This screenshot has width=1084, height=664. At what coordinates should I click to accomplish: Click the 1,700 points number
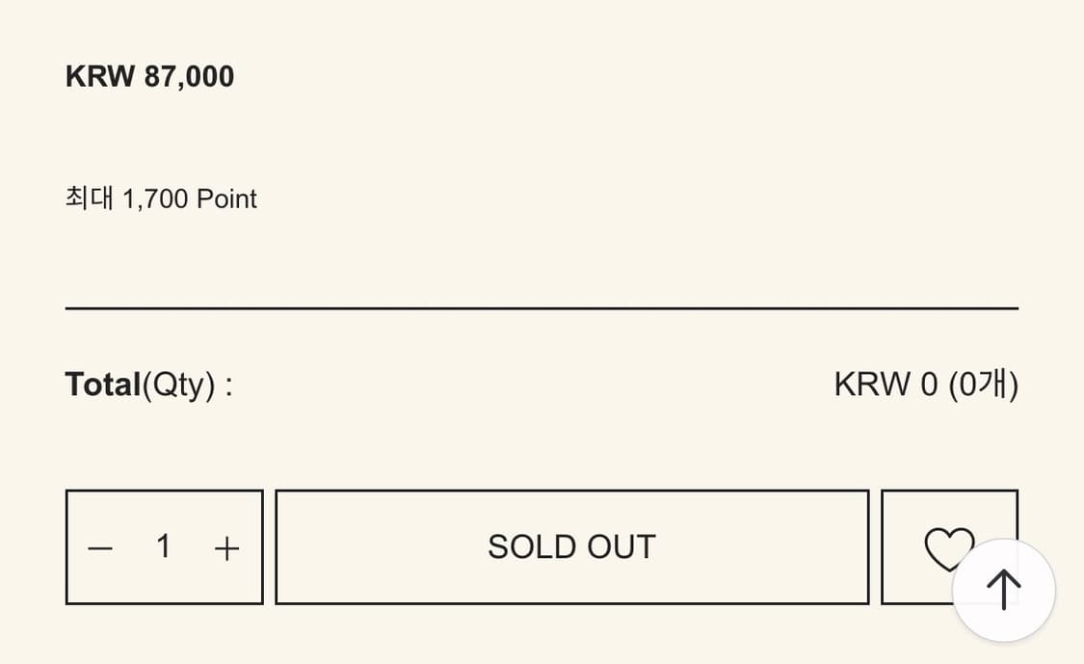click(x=155, y=199)
